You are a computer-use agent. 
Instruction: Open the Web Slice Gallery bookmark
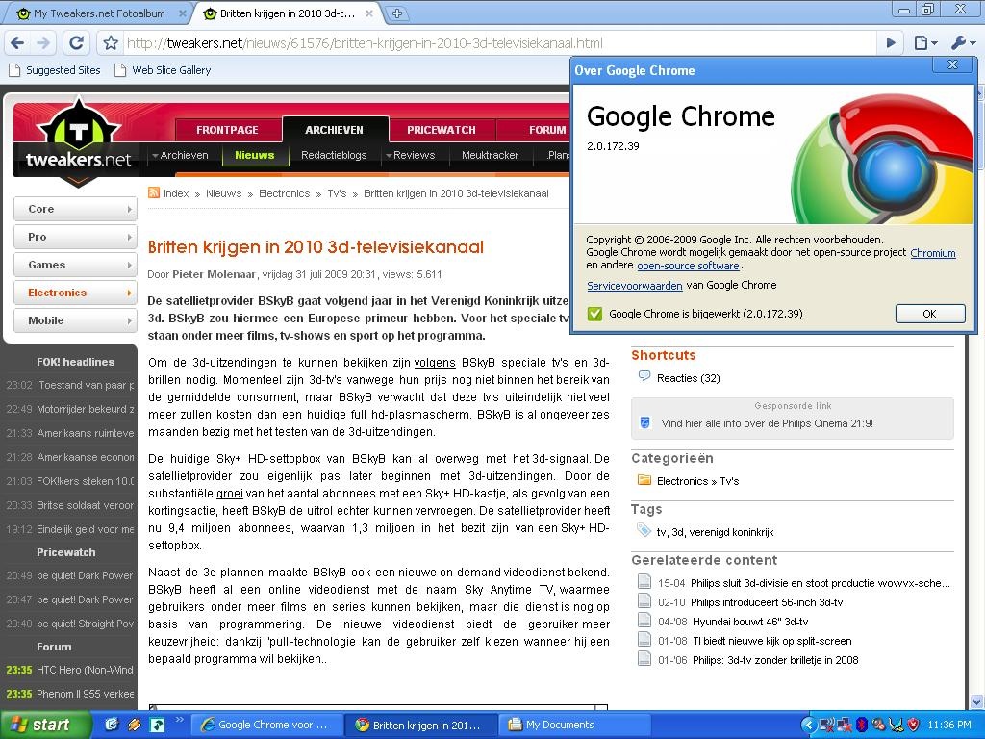[x=163, y=70]
